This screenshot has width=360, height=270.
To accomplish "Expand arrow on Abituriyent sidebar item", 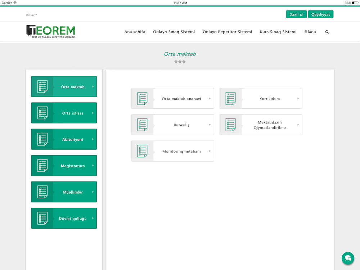I will (93, 139).
